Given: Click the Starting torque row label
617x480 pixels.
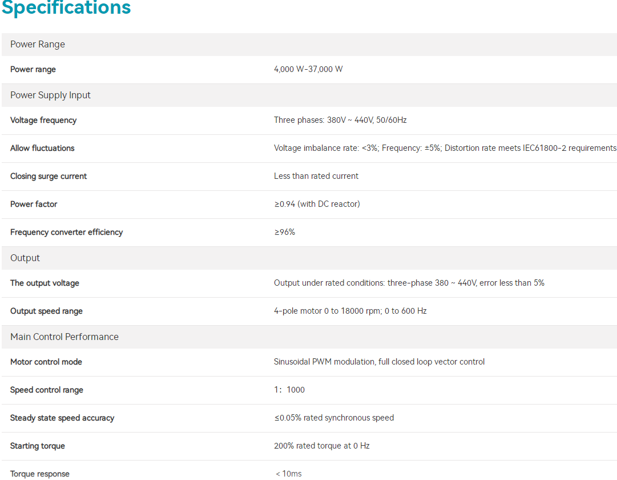Looking at the screenshot, I should click(38, 446).
